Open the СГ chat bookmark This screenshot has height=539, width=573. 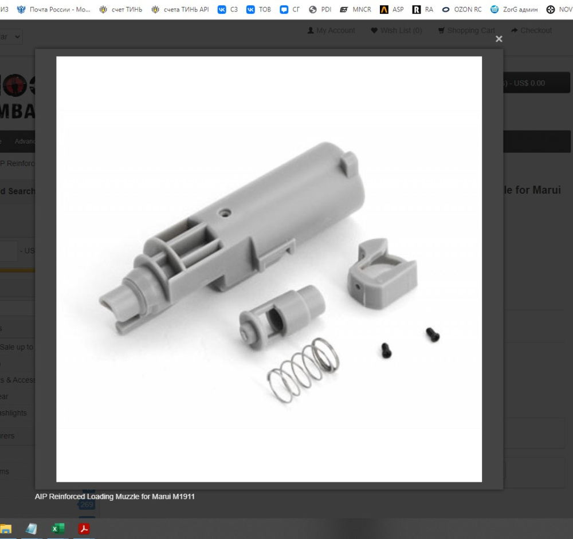point(289,10)
